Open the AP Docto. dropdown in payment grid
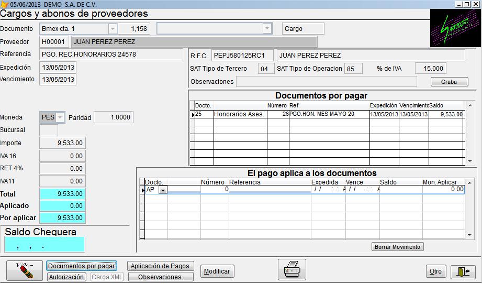This screenshot has width=482, height=284. pyautogui.click(x=163, y=190)
